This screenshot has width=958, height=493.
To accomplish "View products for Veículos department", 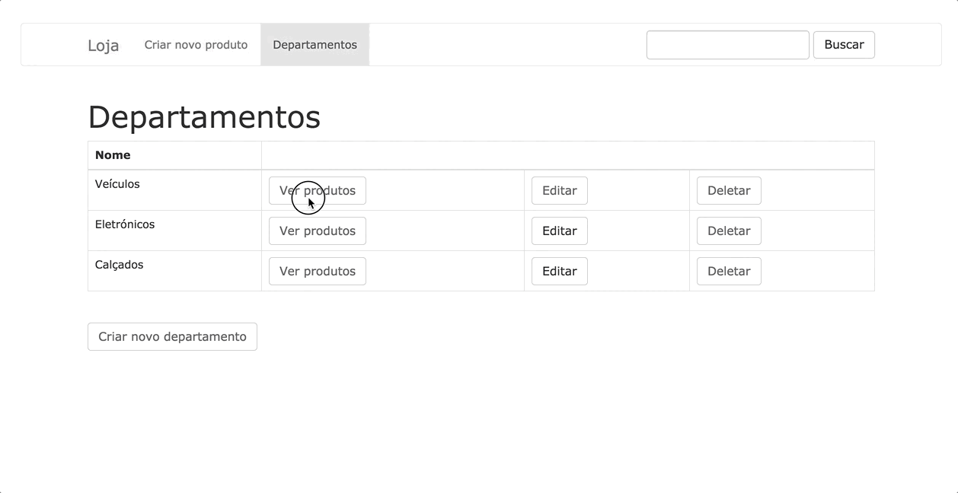I will [x=317, y=190].
